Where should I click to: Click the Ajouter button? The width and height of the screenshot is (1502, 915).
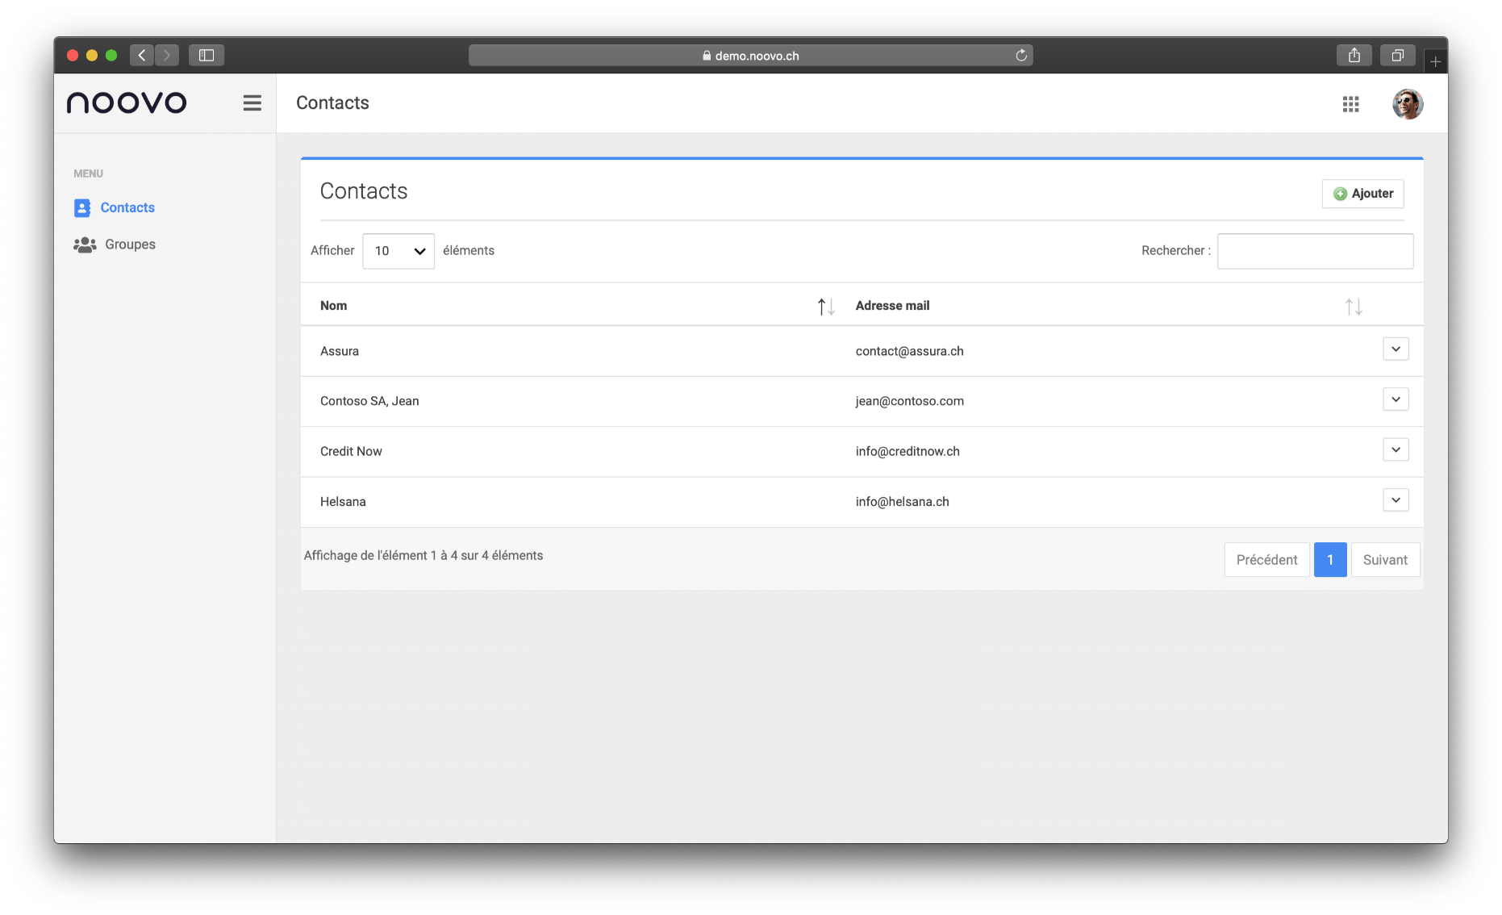click(x=1362, y=194)
